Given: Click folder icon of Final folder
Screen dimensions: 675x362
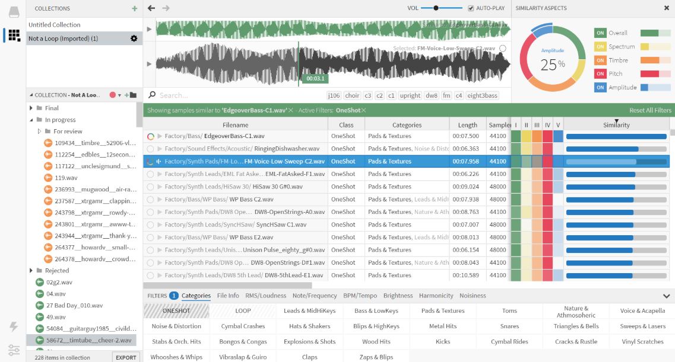Looking at the screenshot, I should tap(39, 108).
